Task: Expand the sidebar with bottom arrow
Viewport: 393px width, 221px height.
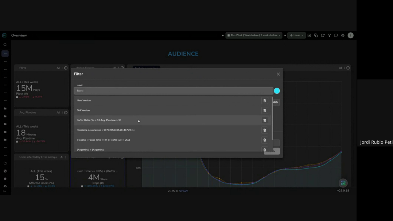Action: (x=4, y=191)
